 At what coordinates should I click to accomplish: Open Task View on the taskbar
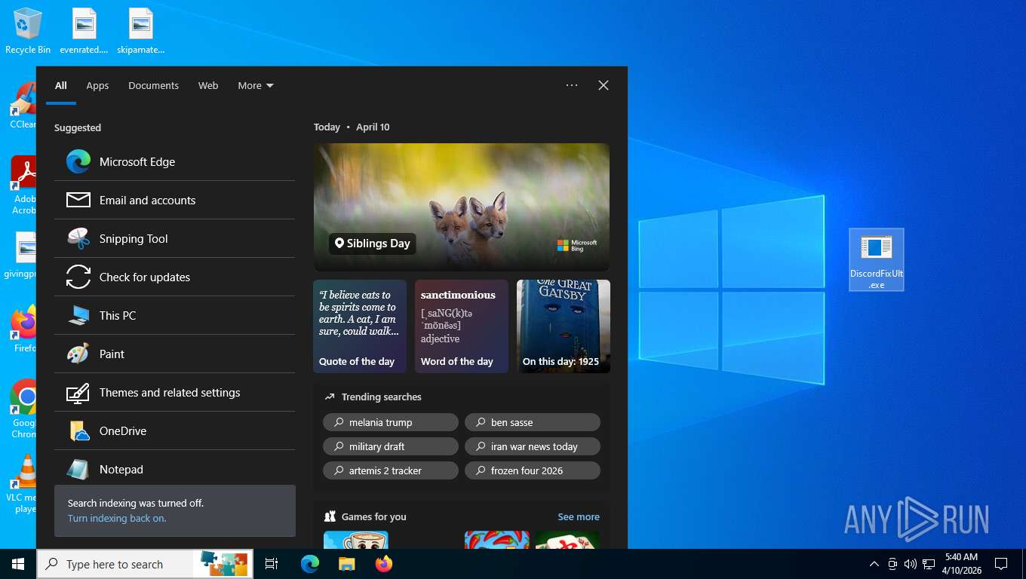point(272,564)
